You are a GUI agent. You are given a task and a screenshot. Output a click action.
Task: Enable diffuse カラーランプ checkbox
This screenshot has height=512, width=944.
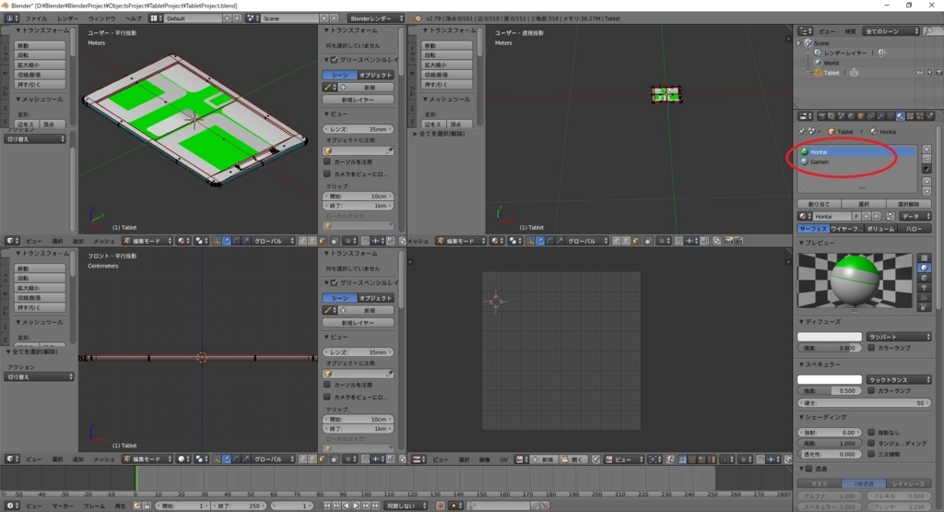pyautogui.click(x=871, y=348)
